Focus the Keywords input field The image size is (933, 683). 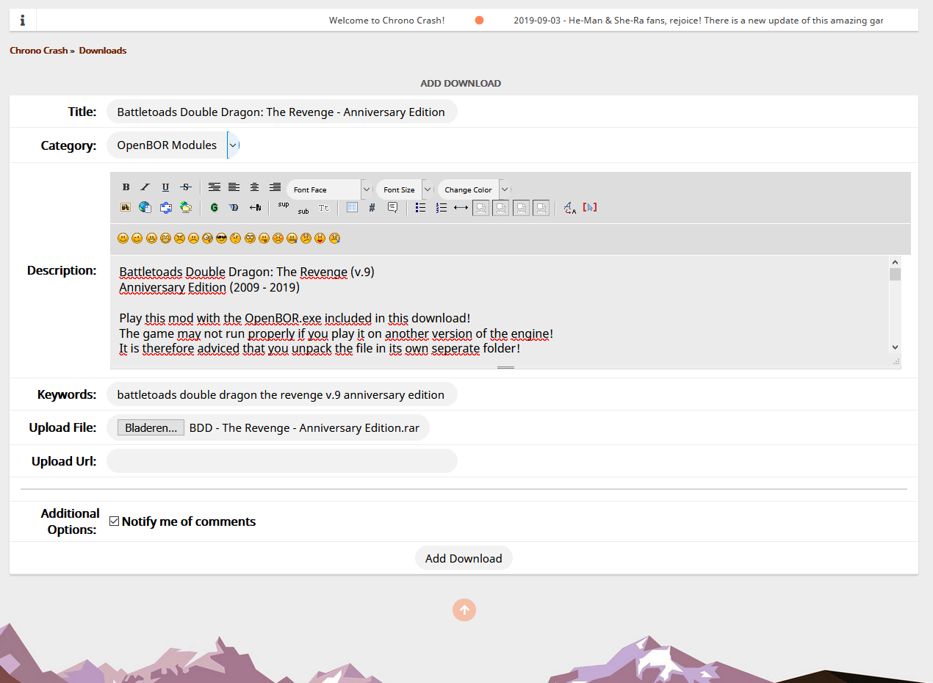click(282, 394)
